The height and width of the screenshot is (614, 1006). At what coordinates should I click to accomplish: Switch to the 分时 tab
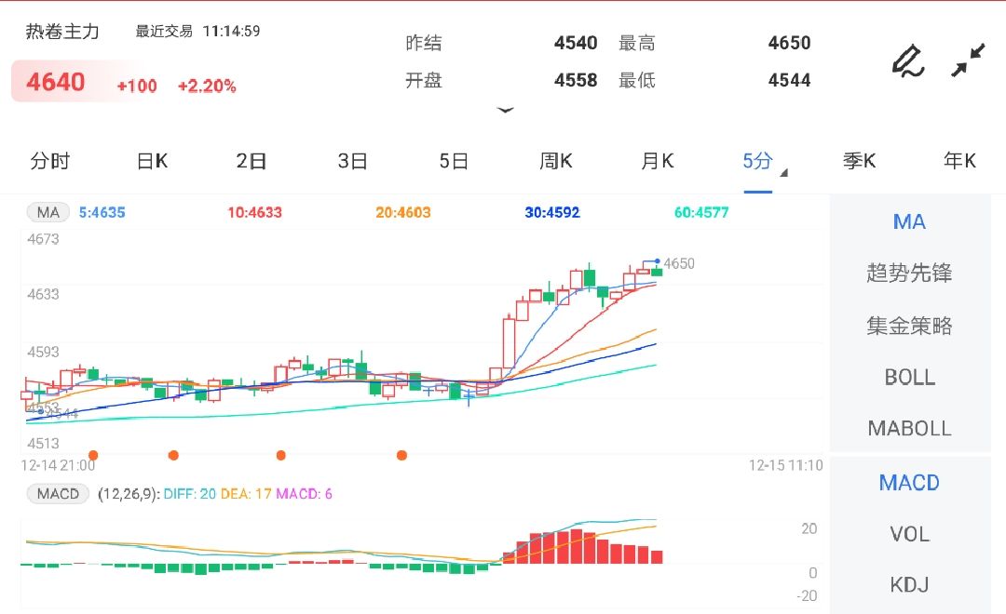[50, 161]
